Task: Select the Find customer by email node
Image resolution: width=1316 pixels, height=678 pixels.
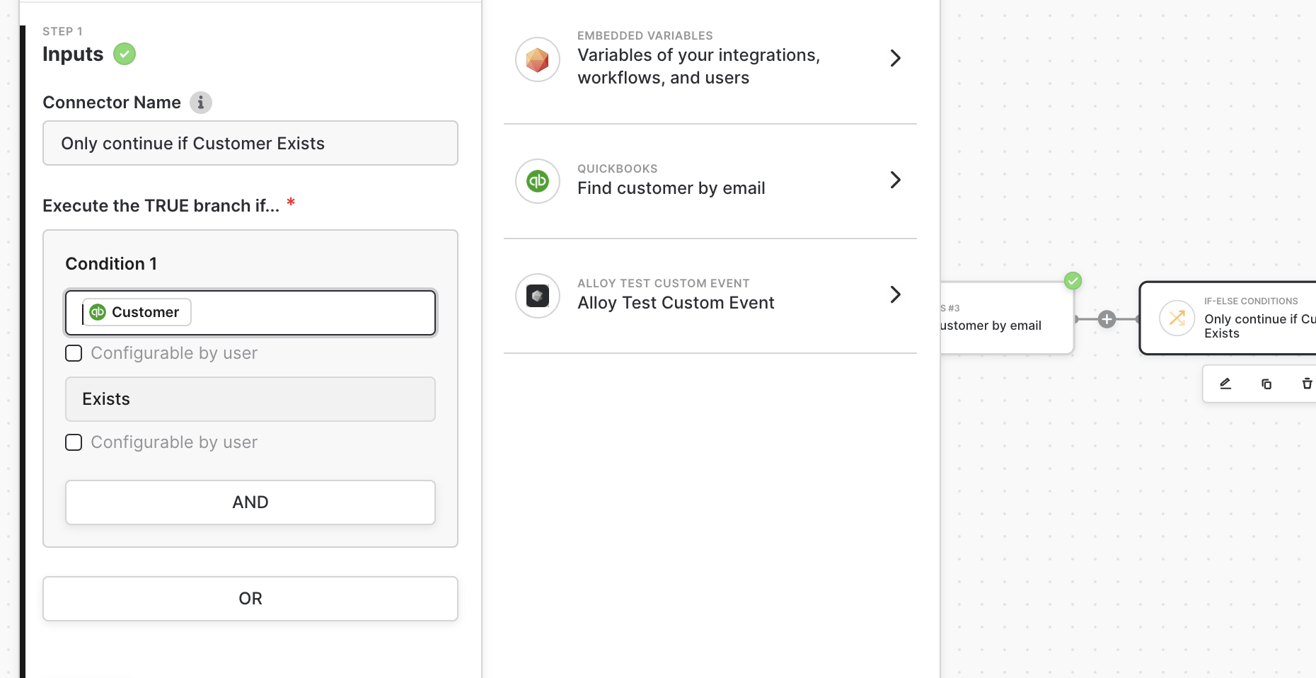Action: (x=1005, y=318)
